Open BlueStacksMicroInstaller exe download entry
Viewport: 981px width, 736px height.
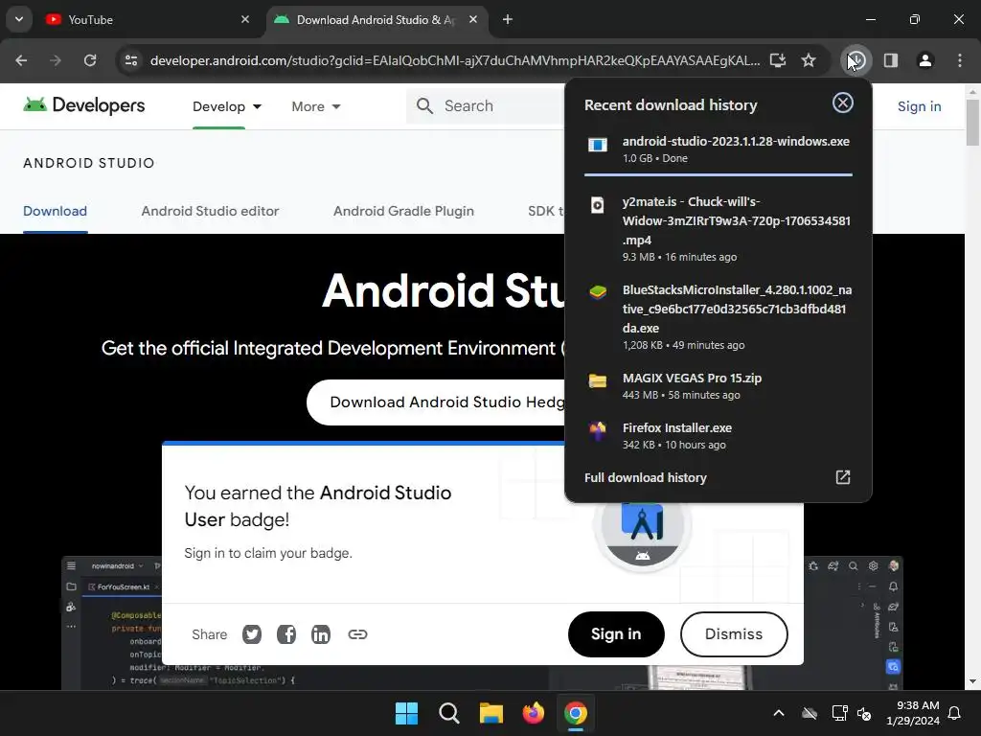click(x=719, y=316)
